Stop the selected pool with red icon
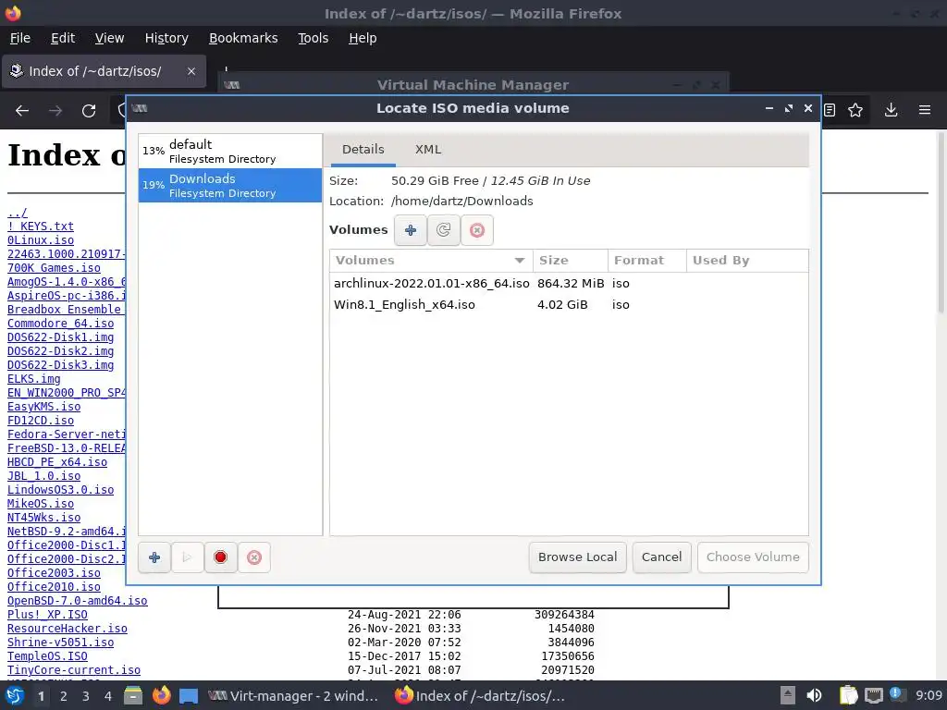The width and height of the screenshot is (947, 710). (x=220, y=557)
